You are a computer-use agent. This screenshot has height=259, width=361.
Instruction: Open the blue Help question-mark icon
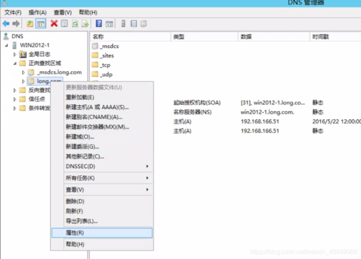tap(99, 23)
